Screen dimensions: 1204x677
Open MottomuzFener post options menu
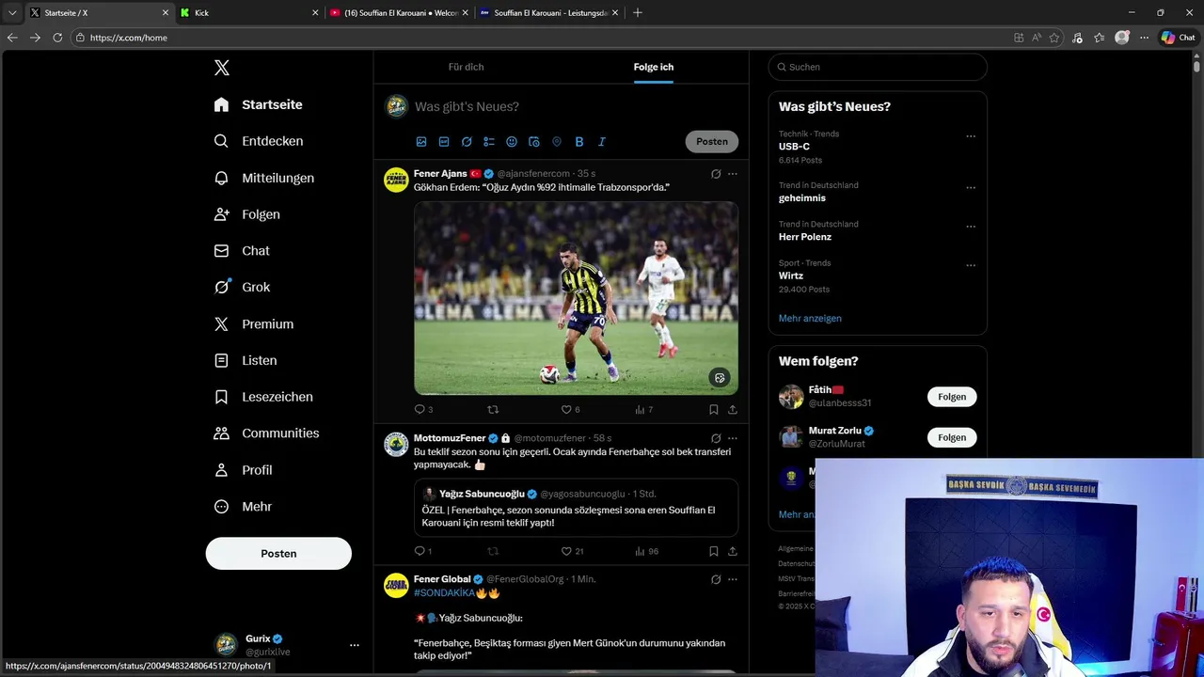[733, 438]
